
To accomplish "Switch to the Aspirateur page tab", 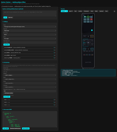I will tap(101, 11).
